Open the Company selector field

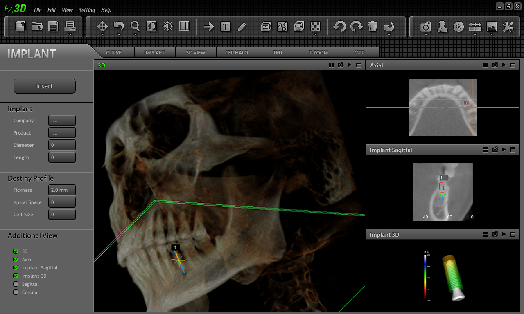pos(62,121)
